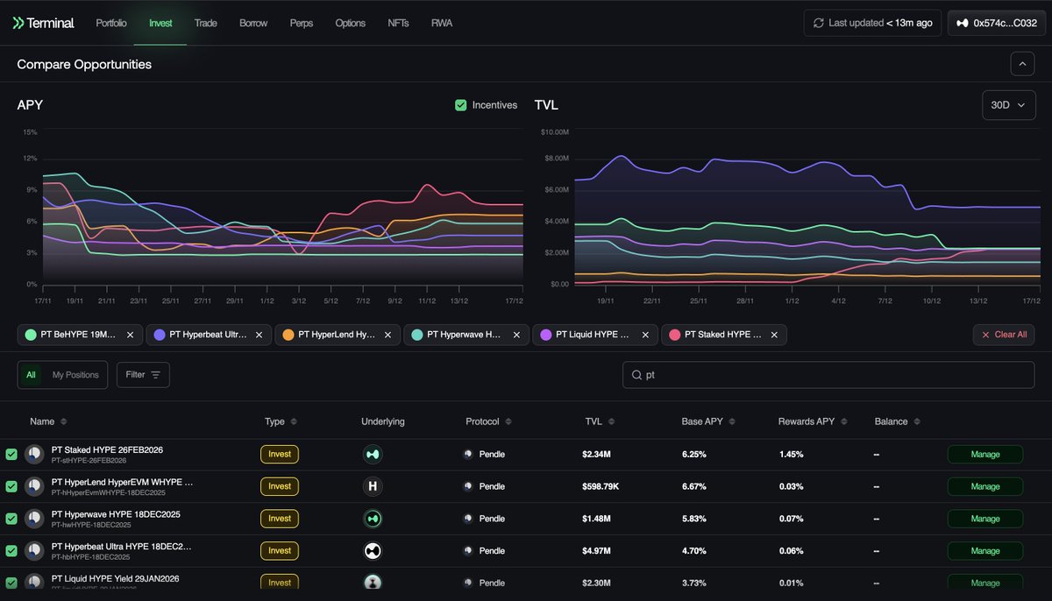This screenshot has height=601, width=1052.
Task: Open the Filter dropdown
Action: coord(143,375)
